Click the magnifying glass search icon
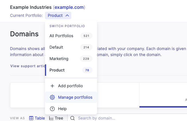Screen dimensions: 187x121 72,118
